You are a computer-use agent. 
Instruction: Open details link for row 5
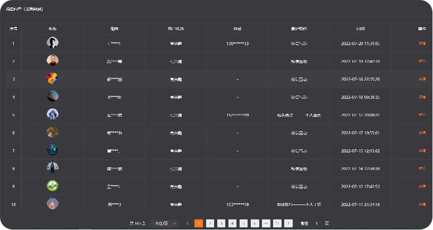(422, 115)
